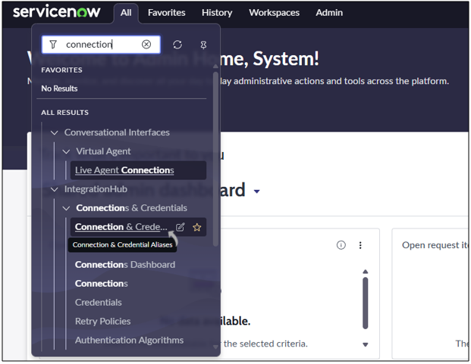
Task: Open the History tab
Action: coord(217,13)
